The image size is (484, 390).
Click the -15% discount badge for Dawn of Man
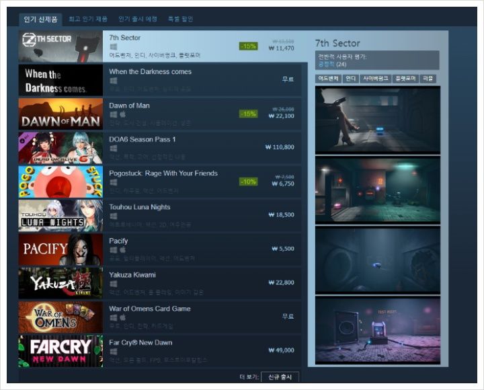pyautogui.click(x=249, y=114)
